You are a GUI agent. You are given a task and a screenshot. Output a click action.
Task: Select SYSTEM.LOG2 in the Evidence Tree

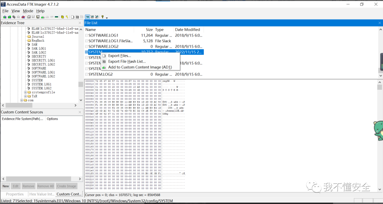coord(41,88)
